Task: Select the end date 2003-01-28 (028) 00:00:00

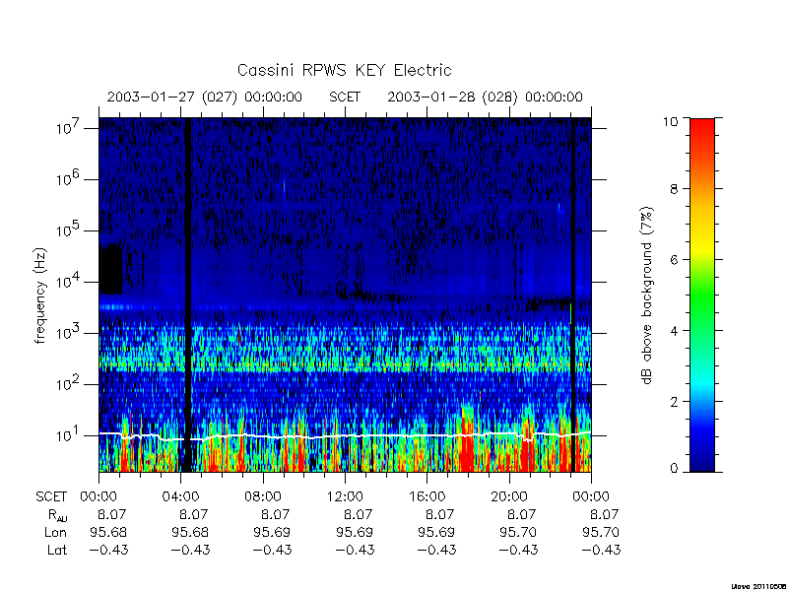Action: [x=485, y=97]
